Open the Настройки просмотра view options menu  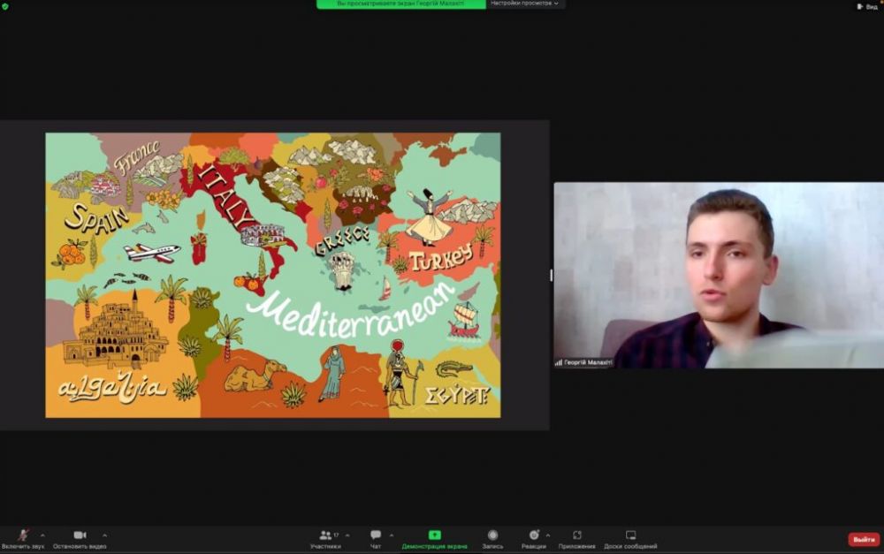[525, 4]
